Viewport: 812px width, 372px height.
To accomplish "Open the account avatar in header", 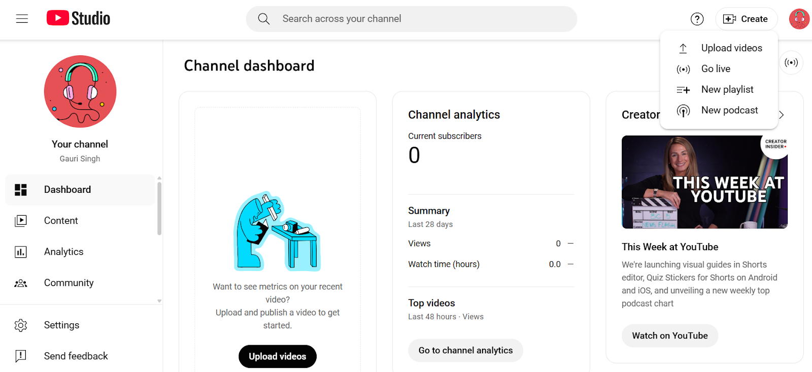I will (x=799, y=19).
